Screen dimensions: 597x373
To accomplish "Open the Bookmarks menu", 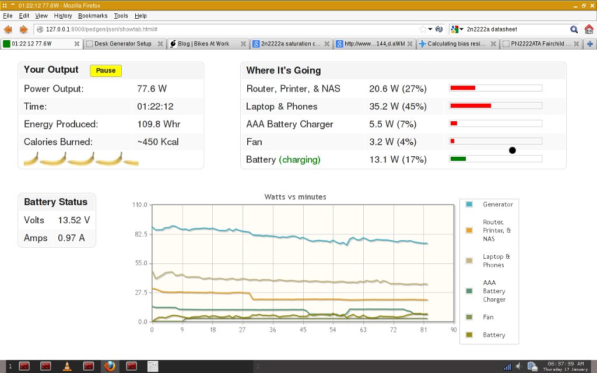I will pos(93,16).
